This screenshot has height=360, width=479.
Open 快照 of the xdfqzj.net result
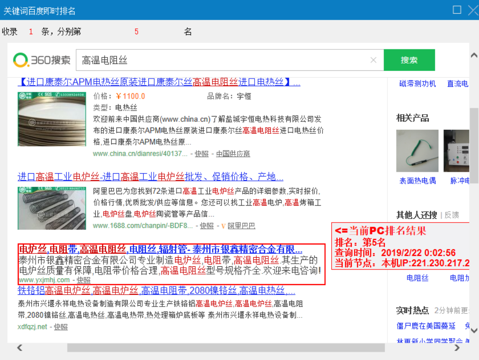click(61, 327)
